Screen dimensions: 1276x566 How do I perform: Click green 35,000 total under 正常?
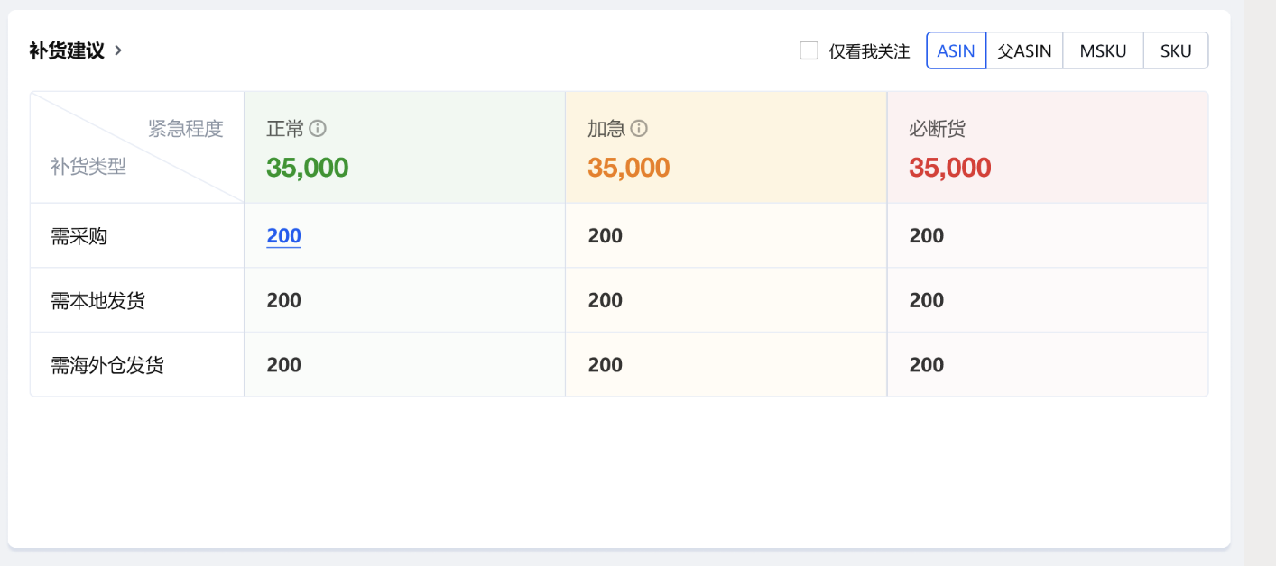pos(307,168)
